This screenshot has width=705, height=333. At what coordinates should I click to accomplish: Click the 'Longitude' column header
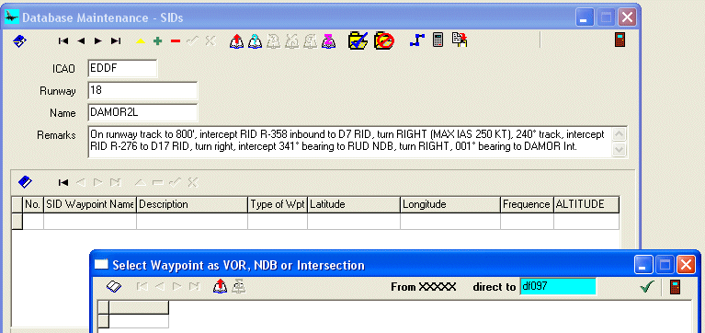(450, 204)
